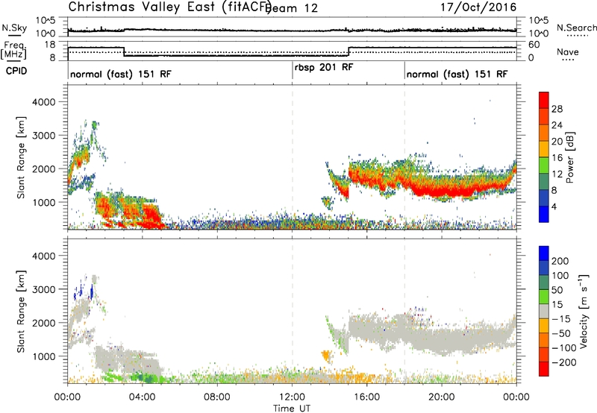597x413 pixels.
Task: Click the '100' value on Velocity scale
Action: click(560, 276)
